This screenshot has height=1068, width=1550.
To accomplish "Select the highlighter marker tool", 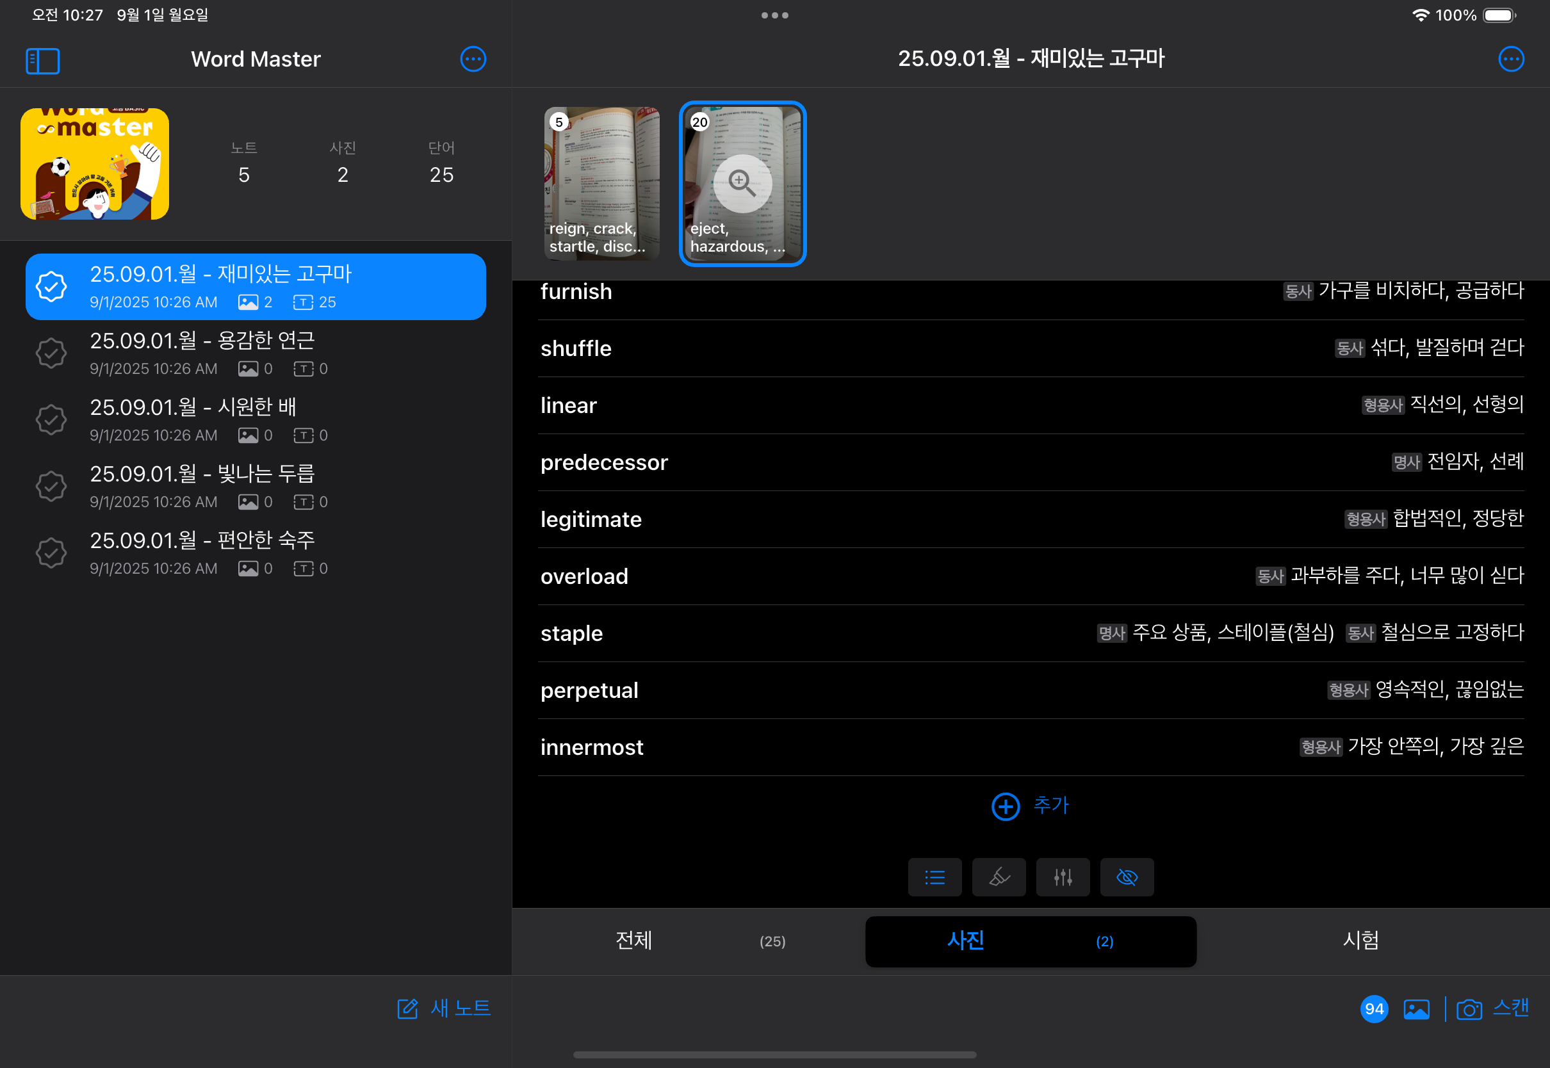I will pyautogui.click(x=999, y=877).
